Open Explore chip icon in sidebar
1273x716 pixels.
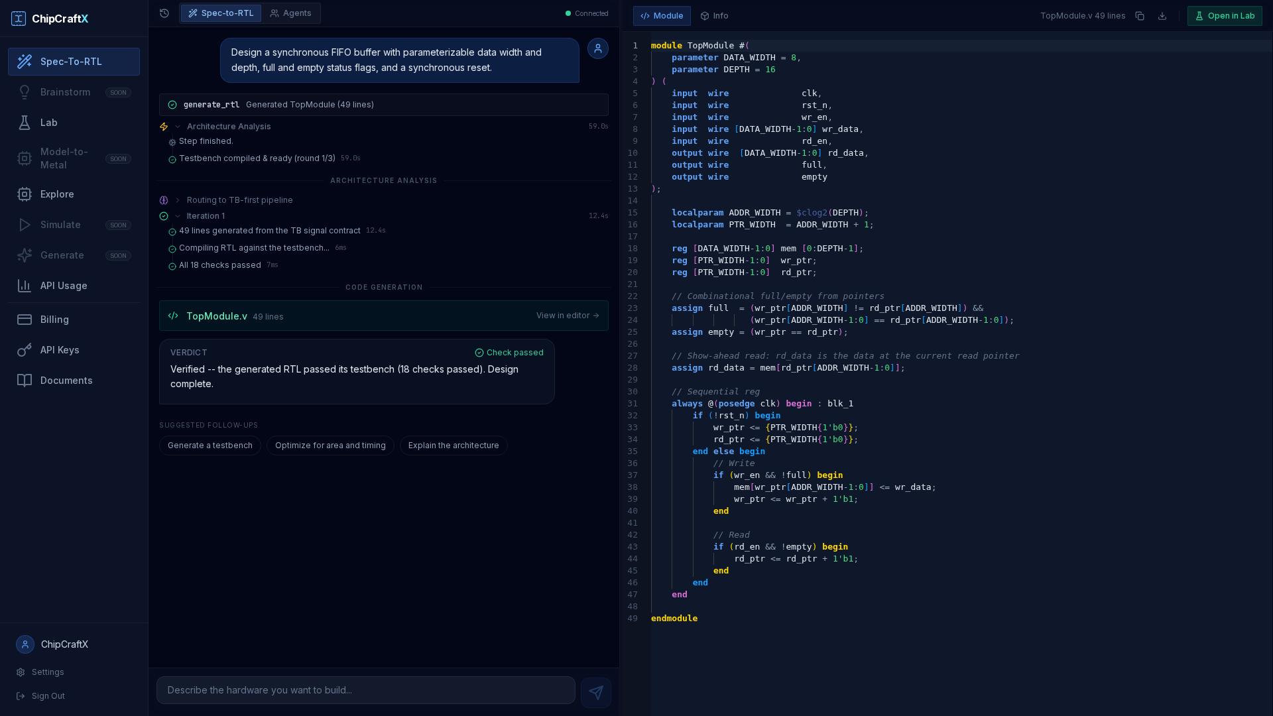click(25, 194)
